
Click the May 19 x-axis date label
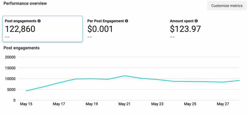tap(92, 104)
